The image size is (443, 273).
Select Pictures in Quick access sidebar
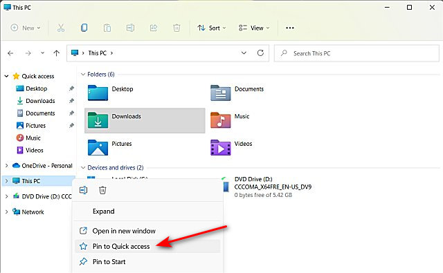(x=35, y=126)
